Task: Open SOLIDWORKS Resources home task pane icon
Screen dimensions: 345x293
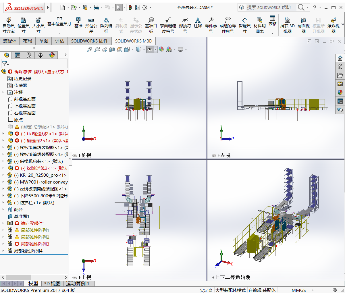Action: point(340,58)
